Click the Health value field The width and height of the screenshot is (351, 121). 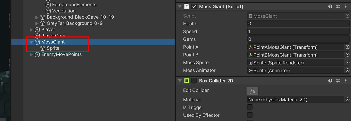(298, 24)
